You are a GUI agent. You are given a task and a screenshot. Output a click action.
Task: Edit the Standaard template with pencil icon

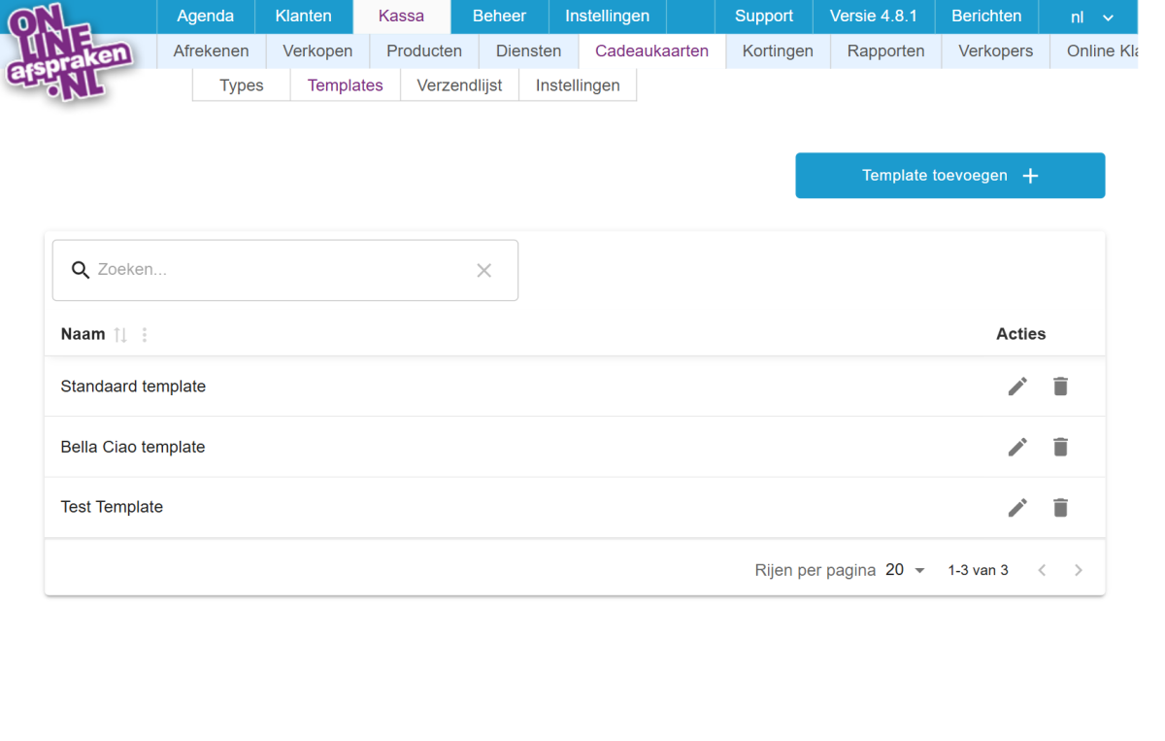pos(1017,387)
